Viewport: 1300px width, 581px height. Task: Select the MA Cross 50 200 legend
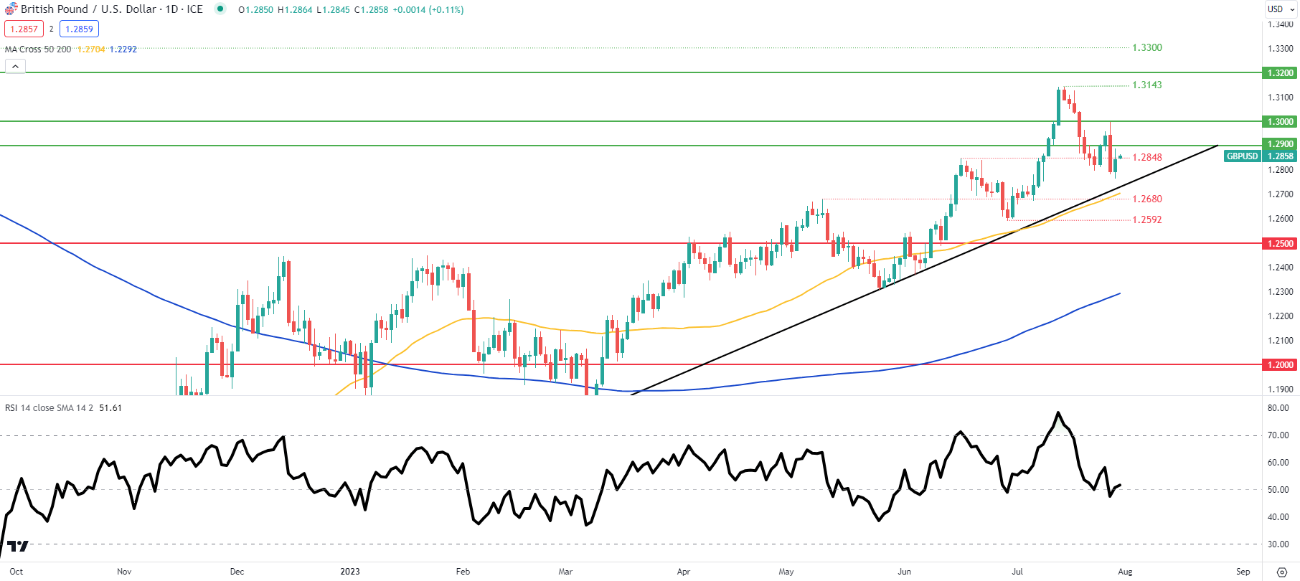click(38, 49)
